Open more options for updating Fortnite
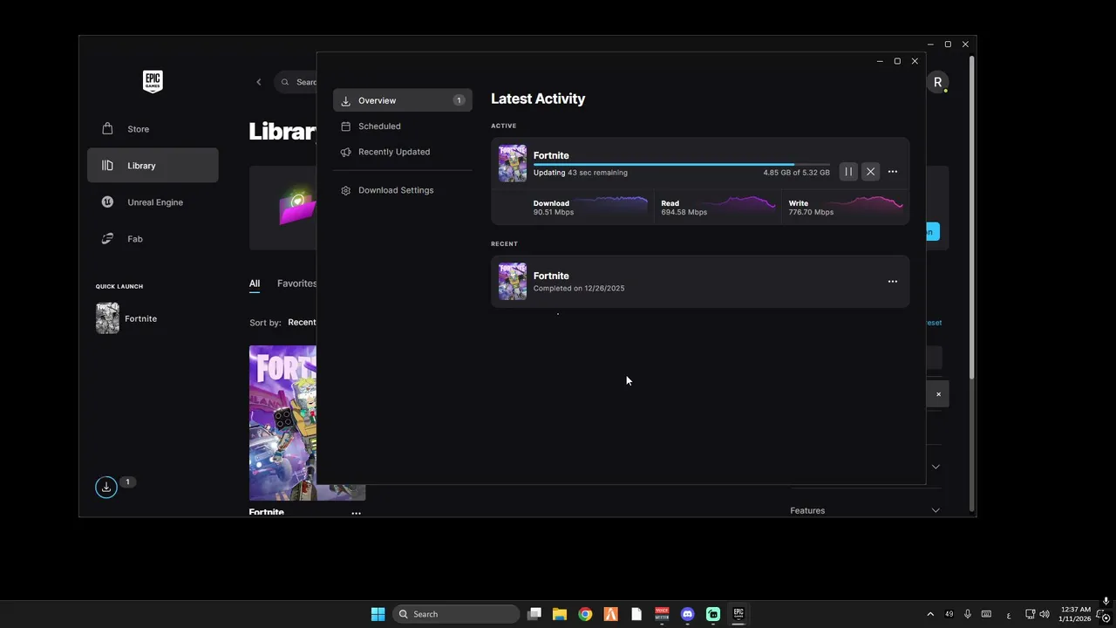1116x628 pixels. (x=892, y=172)
